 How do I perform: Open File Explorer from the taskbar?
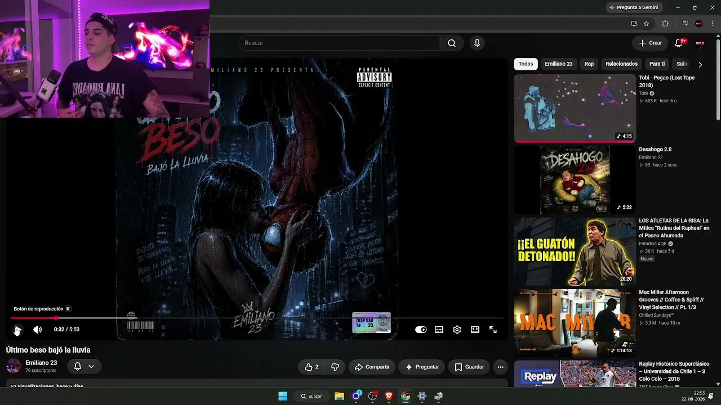point(339,396)
